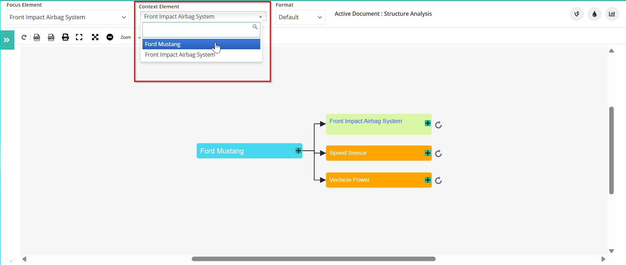
Task: Expand Front Impact Airbag System plus icon
Action: pyautogui.click(x=428, y=123)
